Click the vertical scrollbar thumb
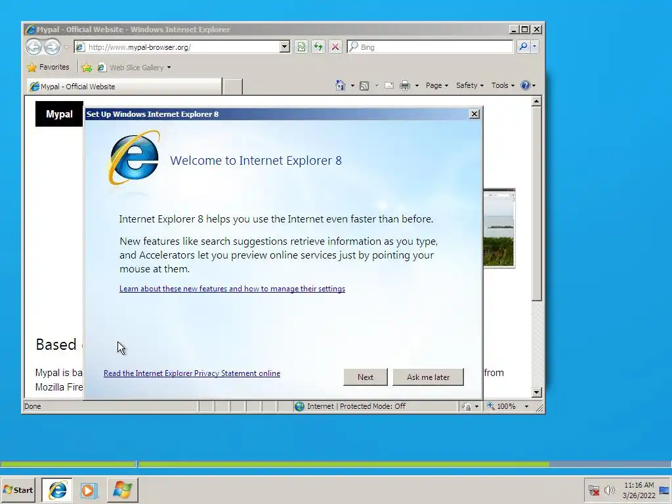 click(x=537, y=203)
